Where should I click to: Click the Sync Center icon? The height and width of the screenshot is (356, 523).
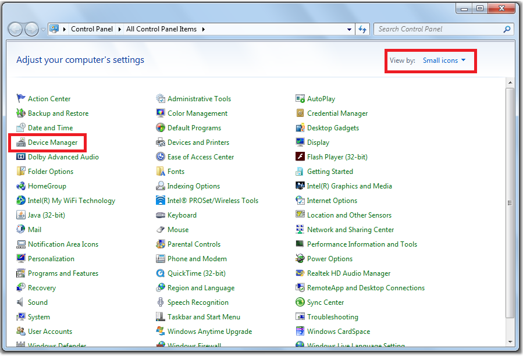pos(300,302)
